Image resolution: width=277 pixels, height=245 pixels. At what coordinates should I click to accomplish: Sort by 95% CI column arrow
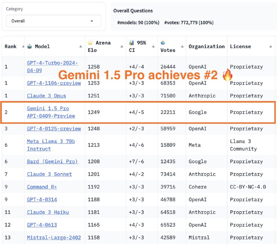click(x=153, y=46)
